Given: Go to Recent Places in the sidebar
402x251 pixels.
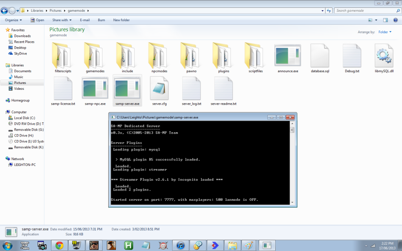Looking at the screenshot, I should 24,42.
